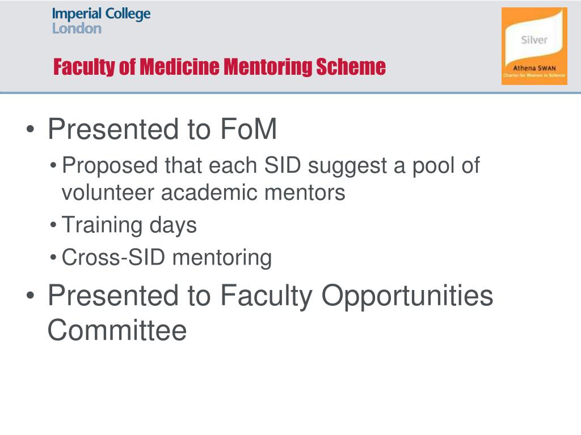581x435 pixels.
Task: Click the 'Athena SWAN' label on badge
Action: click(x=534, y=68)
